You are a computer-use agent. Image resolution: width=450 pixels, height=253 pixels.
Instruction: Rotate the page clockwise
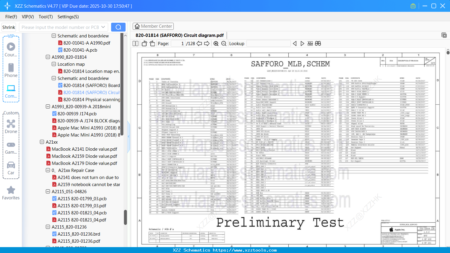pyautogui.click(x=152, y=43)
